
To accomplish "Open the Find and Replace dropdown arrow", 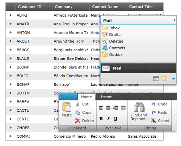I will coord(147,119).
